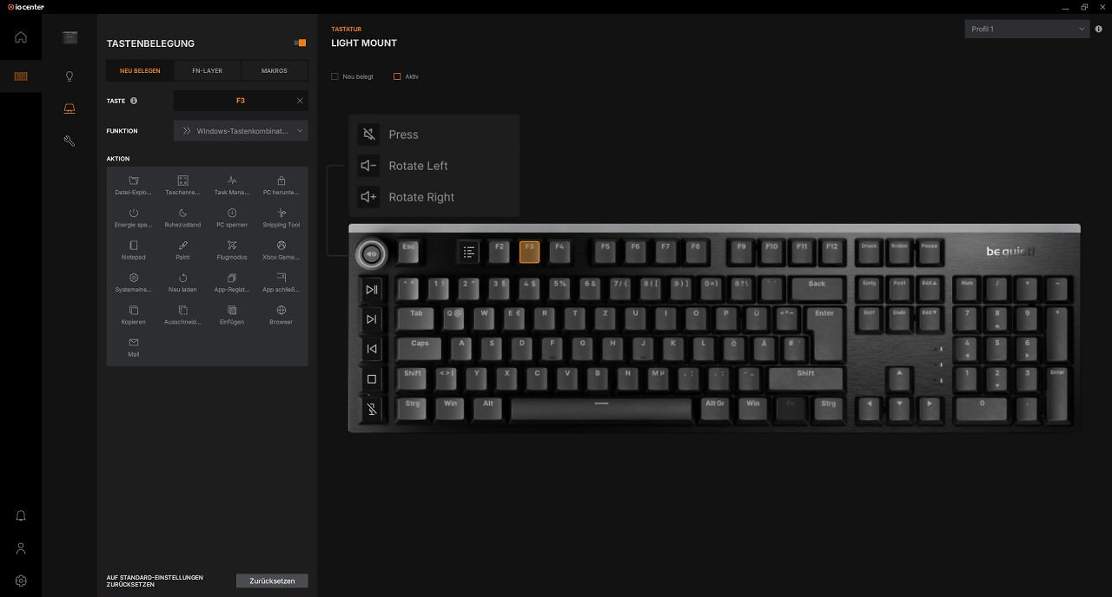Select the Energie sparen action
Screen dimensions: 1112x597
coord(134,213)
